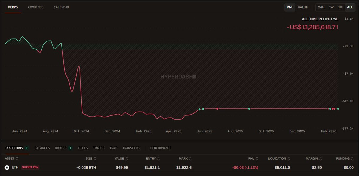Click the SHORT 20x badge
Viewport: 359px width, 176px height.
(x=30, y=167)
